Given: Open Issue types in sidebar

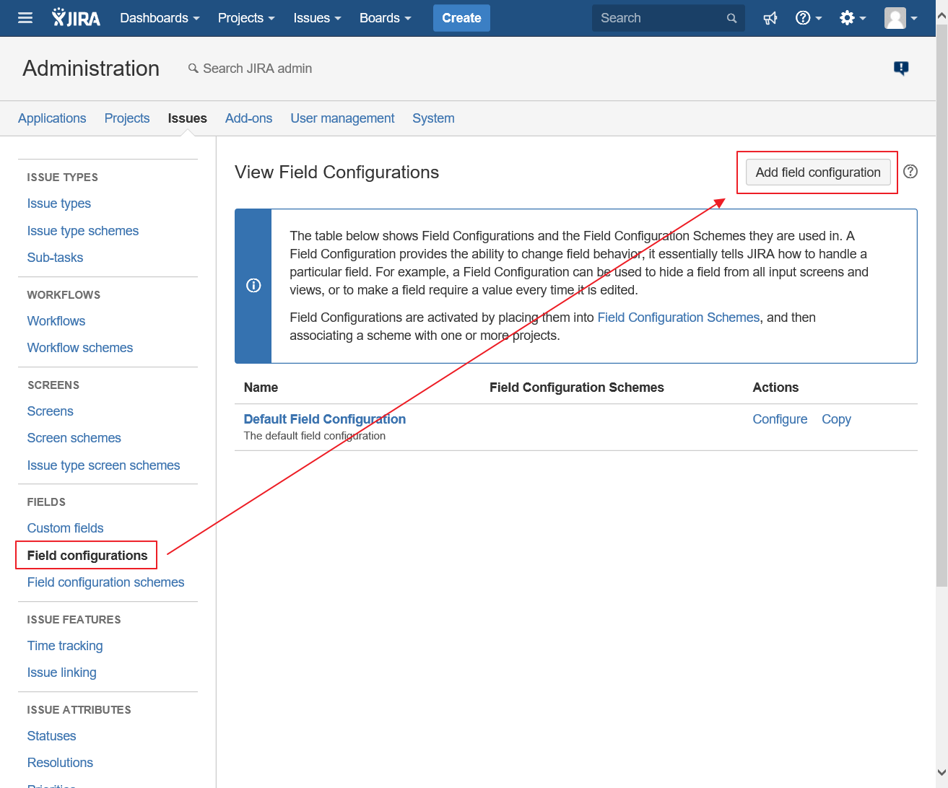Looking at the screenshot, I should click(59, 203).
